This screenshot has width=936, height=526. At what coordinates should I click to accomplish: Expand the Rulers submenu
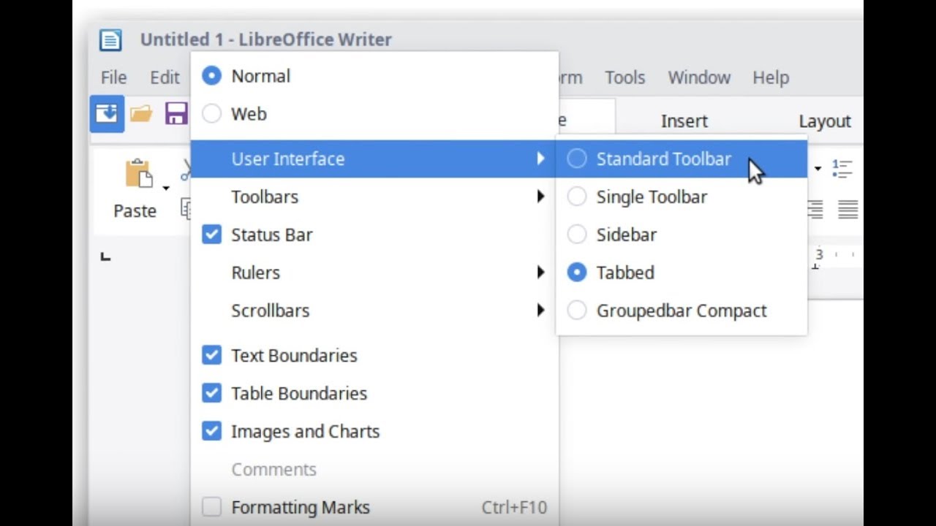tap(256, 272)
